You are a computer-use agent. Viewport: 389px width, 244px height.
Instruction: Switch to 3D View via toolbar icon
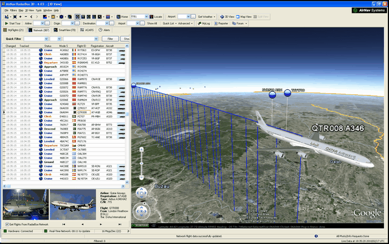click(x=227, y=16)
